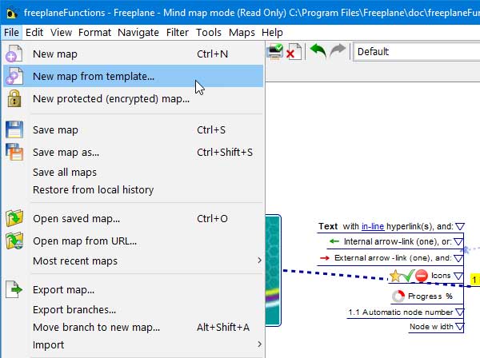Unfold the Internal arrow-link node triangle
The image size is (480, 358).
[458, 242]
